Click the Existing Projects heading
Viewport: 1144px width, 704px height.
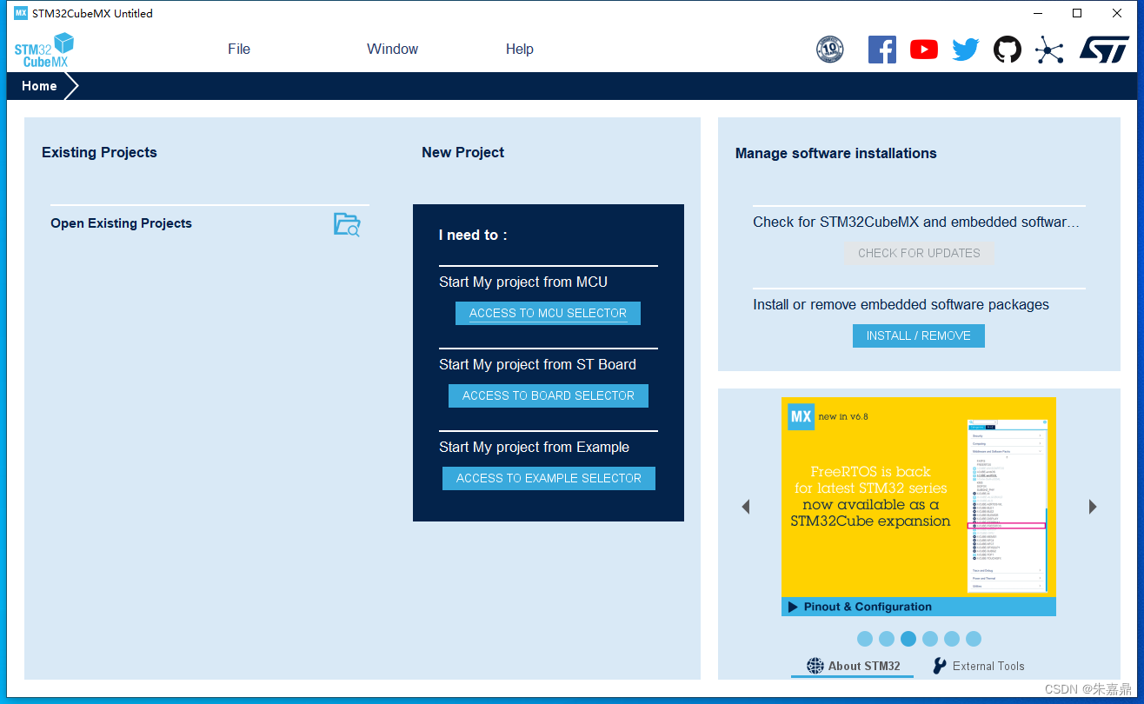tap(99, 152)
